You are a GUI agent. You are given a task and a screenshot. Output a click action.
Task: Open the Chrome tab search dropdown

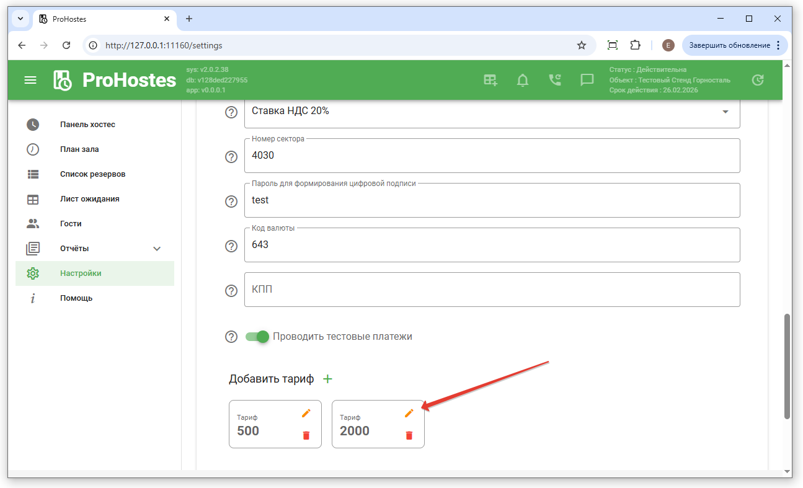click(20, 19)
